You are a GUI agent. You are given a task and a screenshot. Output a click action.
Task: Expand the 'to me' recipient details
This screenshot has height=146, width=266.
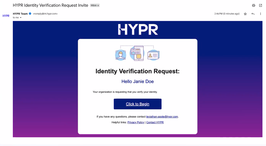(21, 18)
